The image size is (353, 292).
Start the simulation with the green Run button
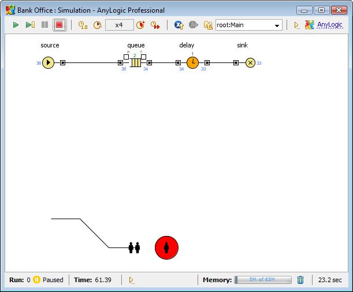pos(16,25)
